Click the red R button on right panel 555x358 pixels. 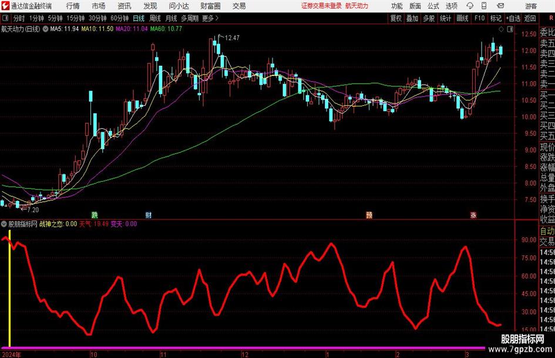[551, 18]
